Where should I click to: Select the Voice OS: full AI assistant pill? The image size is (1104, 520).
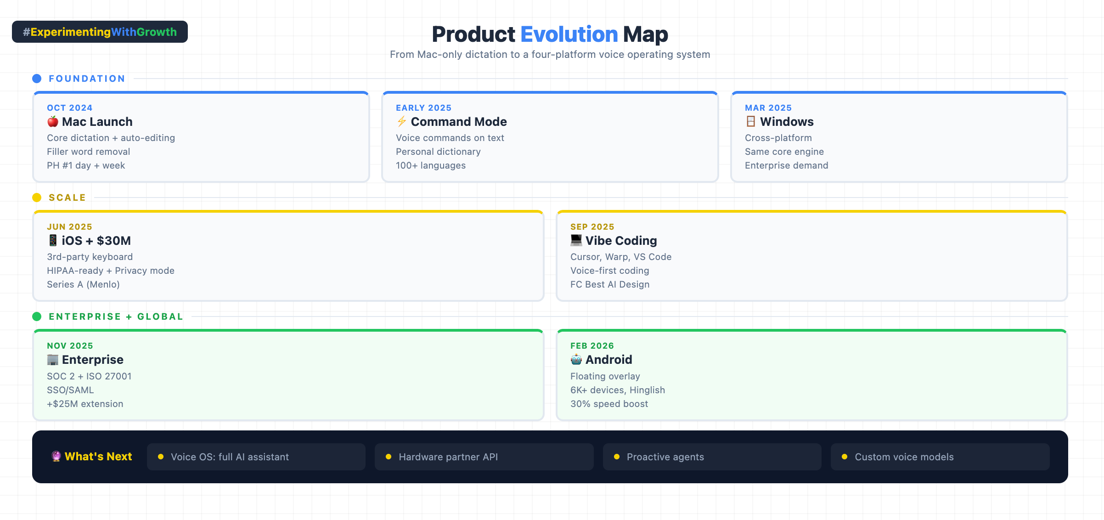[256, 457]
